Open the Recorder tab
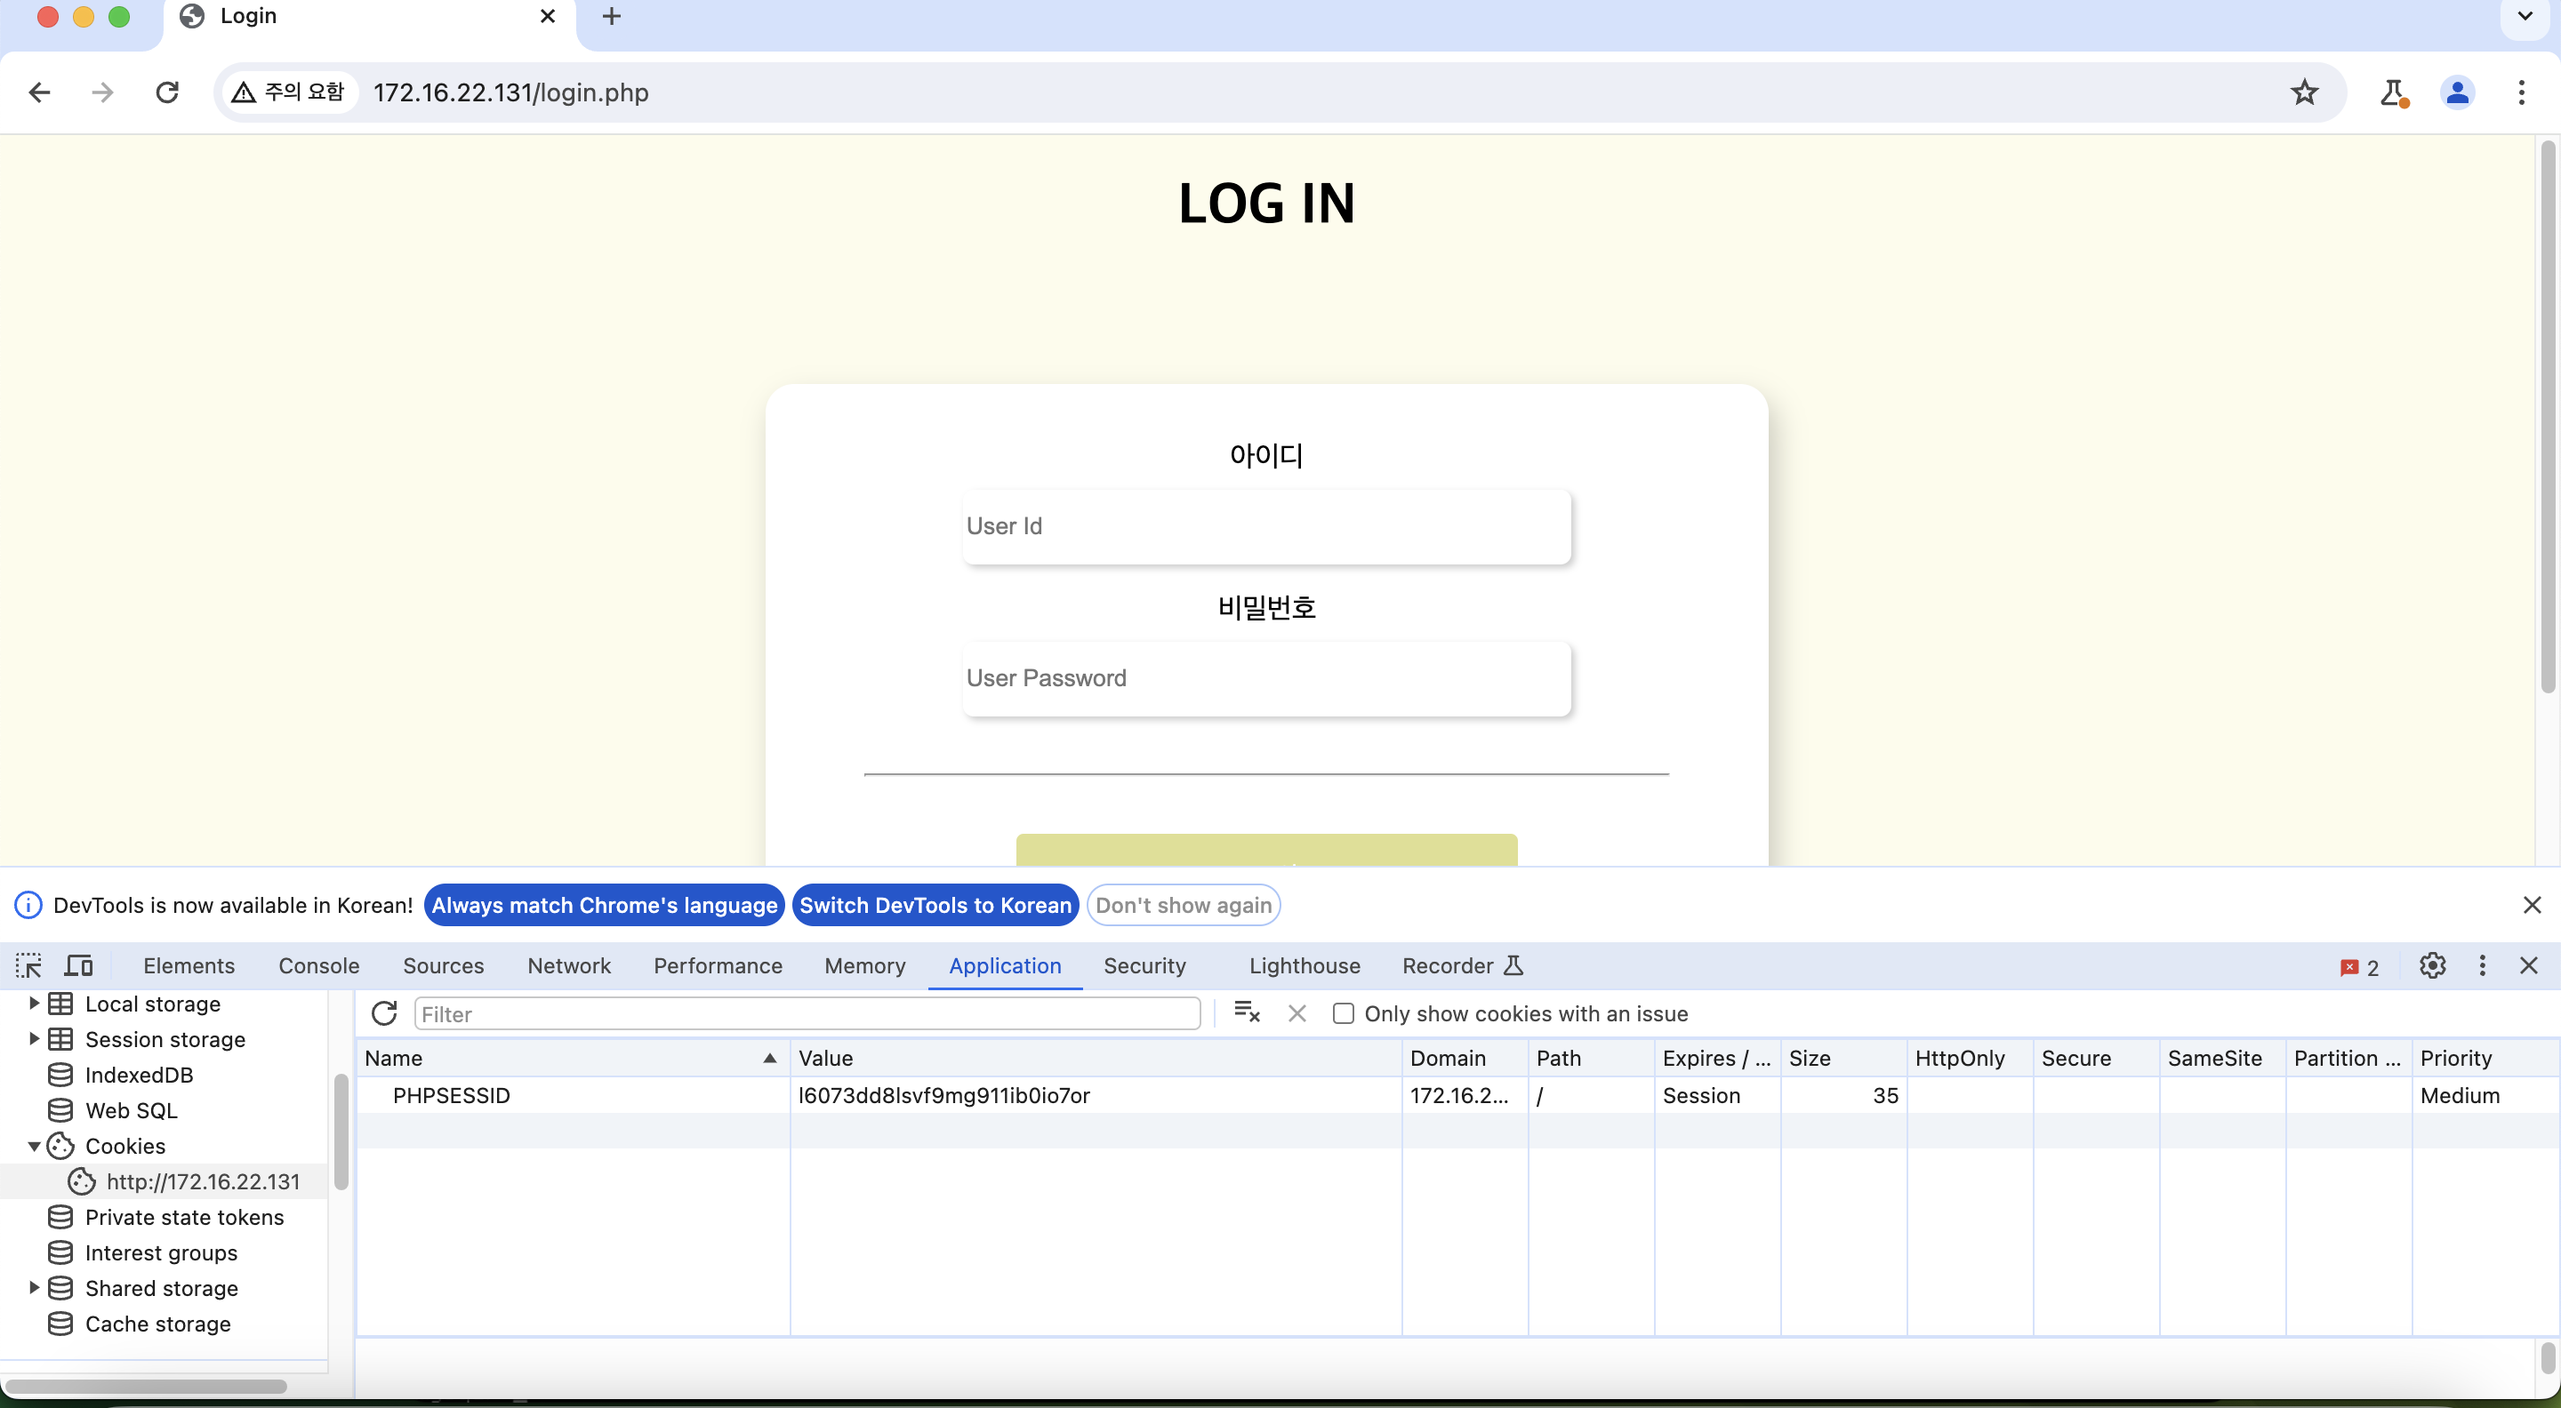The image size is (2561, 1408). (x=1463, y=966)
